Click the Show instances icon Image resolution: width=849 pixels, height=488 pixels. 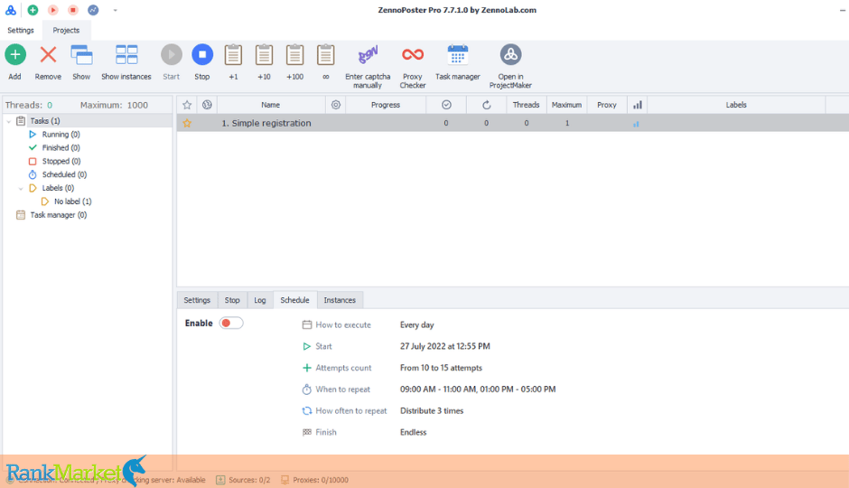tap(126, 55)
